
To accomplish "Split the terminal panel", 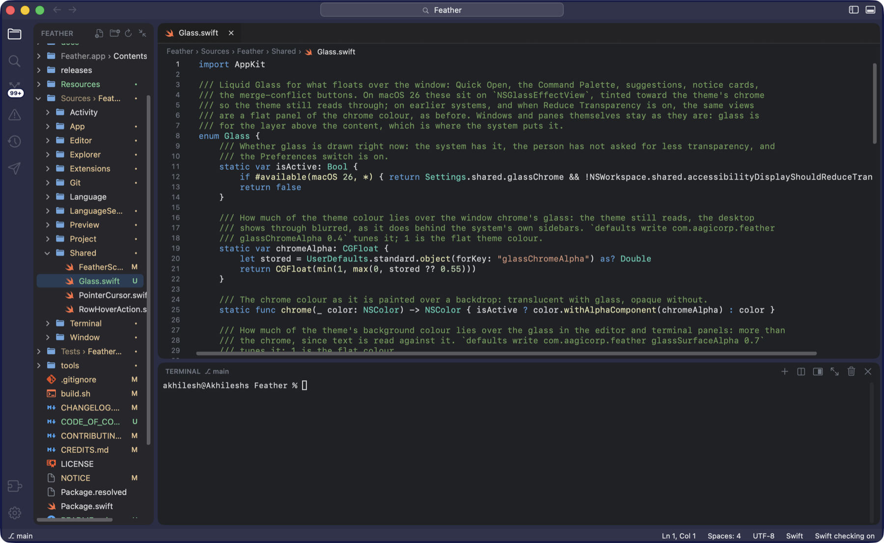I will coord(801,371).
